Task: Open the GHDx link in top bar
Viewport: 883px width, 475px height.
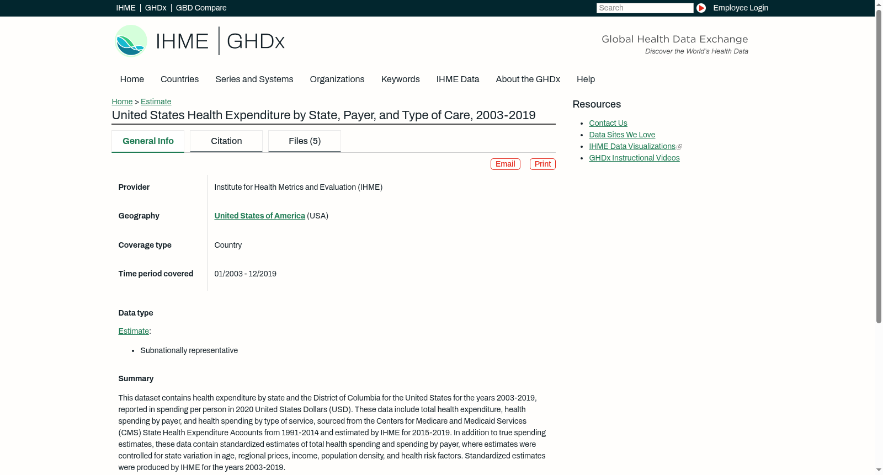Action: click(156, 8)
